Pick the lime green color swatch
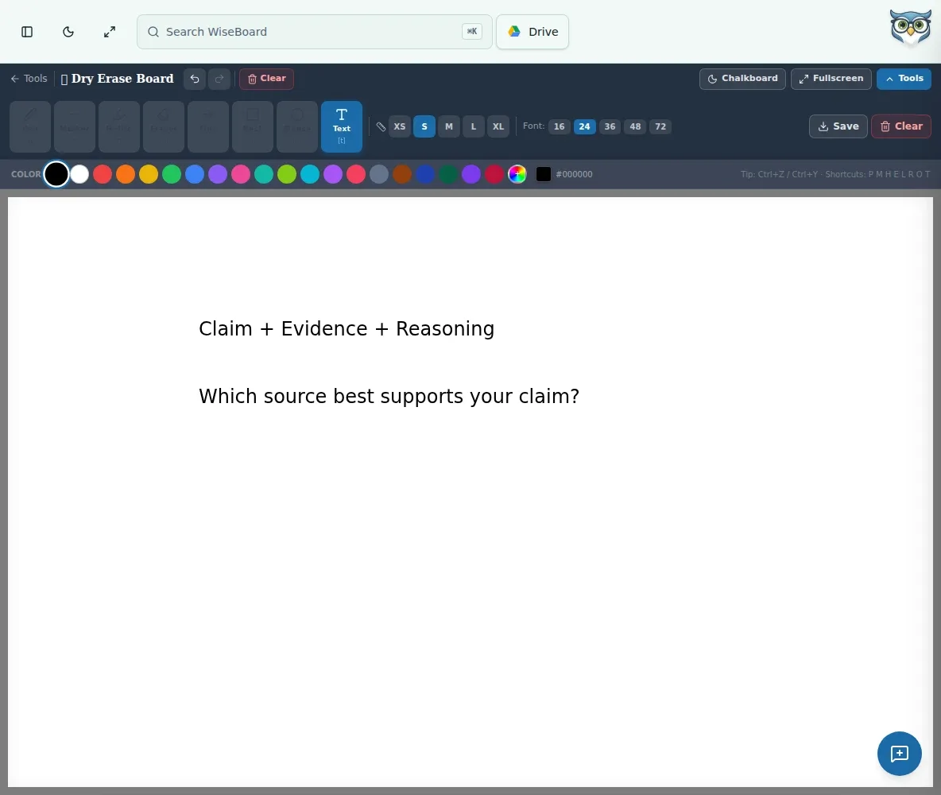Screen dimensions: 941x795 click(287, 174)
